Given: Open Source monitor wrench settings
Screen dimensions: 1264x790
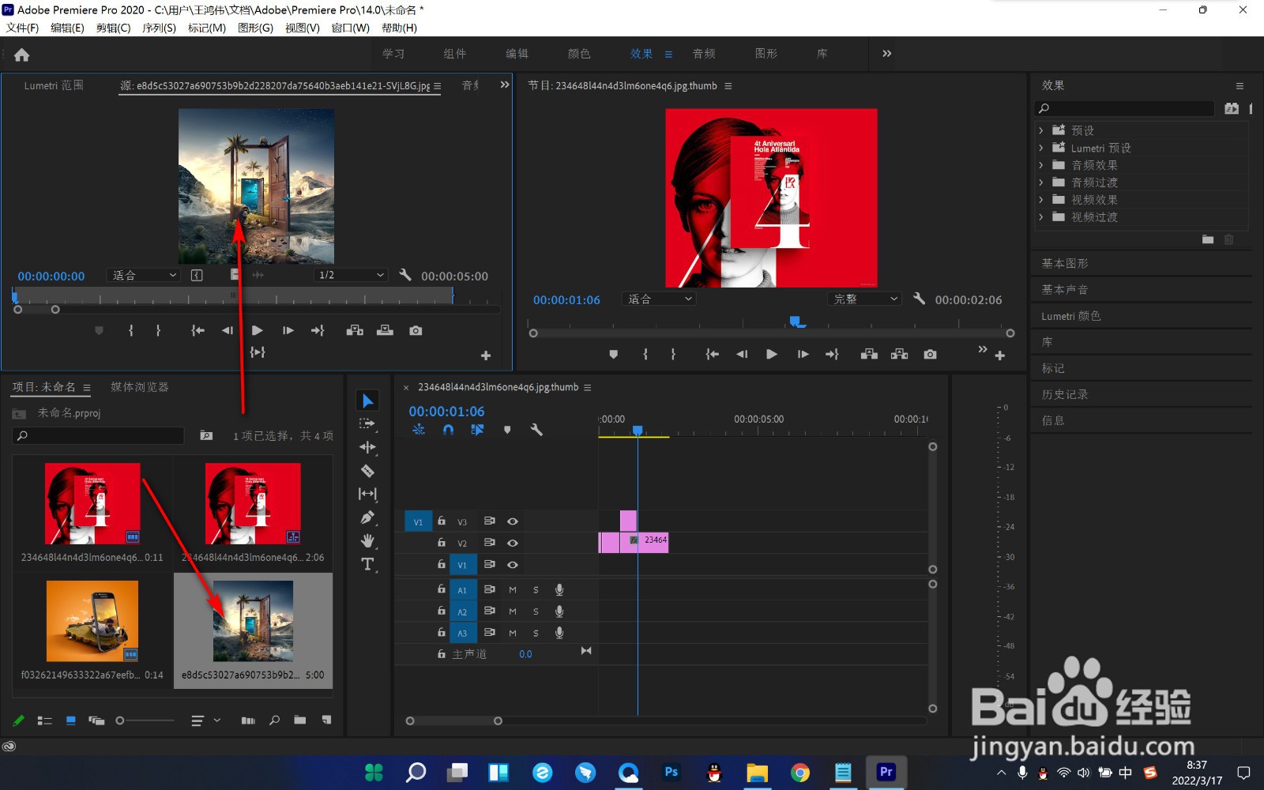Looking at the screenshot, I should (405, 275).
